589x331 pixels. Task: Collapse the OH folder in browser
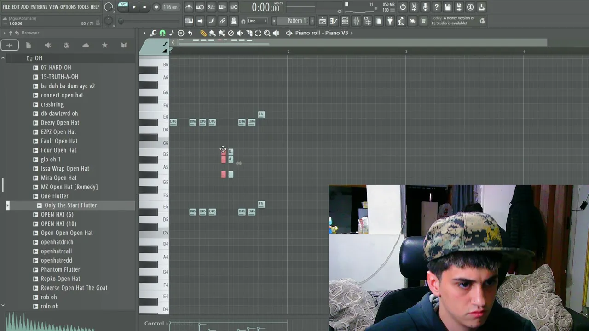point(38,58)
